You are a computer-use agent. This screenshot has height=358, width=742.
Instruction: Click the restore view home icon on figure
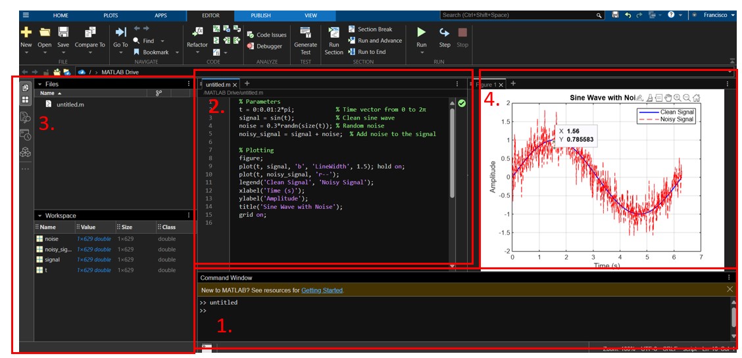click(x=696, y=98)
